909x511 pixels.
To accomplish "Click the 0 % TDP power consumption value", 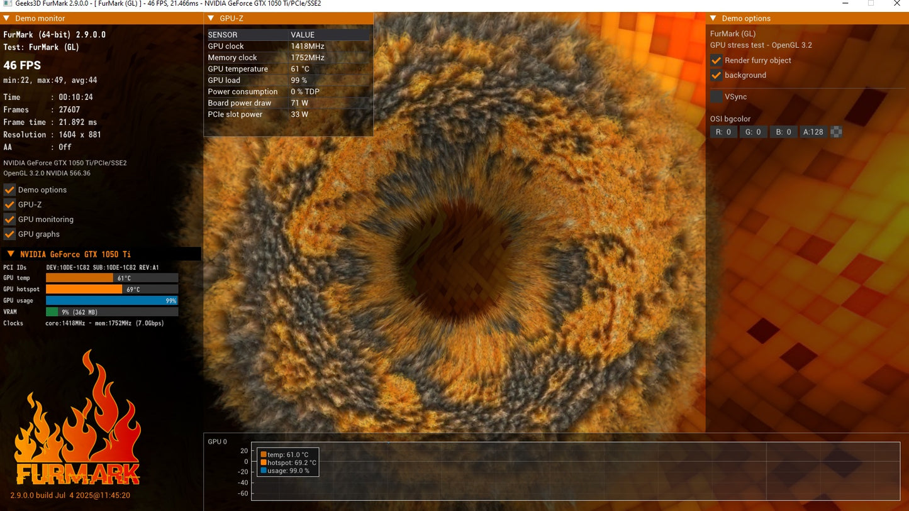I will [x=305, y=91].
